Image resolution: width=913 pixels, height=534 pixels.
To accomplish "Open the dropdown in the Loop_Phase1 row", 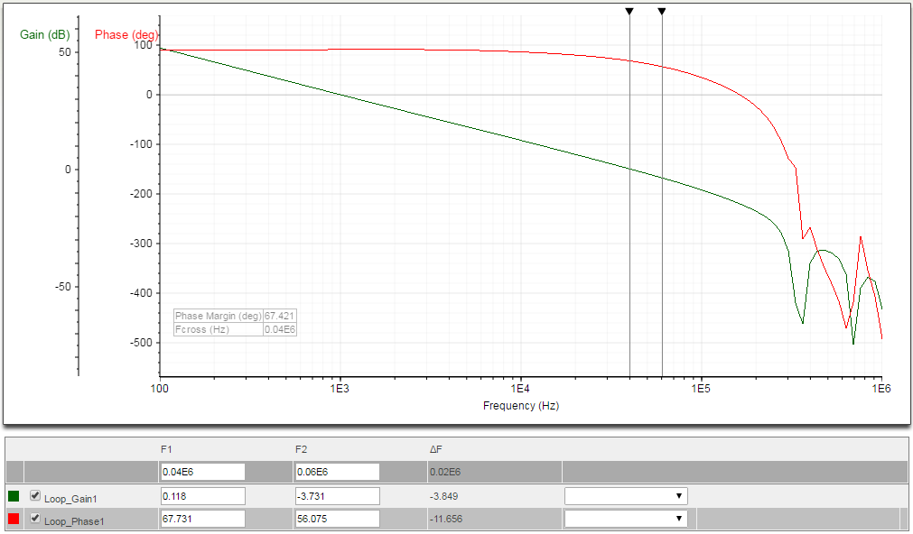I will tap(626, 518).
